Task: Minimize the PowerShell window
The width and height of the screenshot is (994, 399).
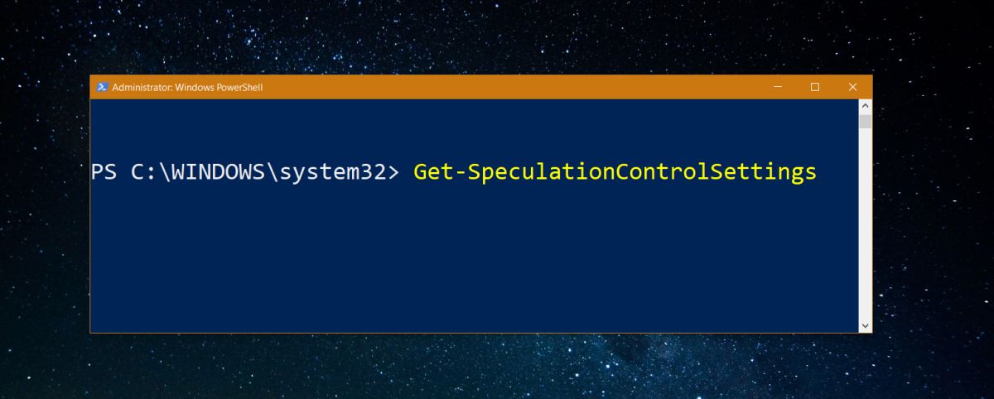Action: (777, 87)
